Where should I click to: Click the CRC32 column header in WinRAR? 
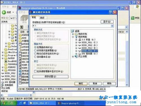(x=121, y=32)
